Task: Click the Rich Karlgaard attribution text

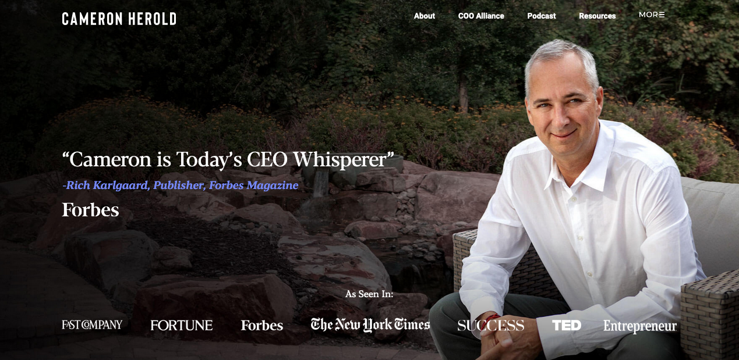Action: click(180, 185)
